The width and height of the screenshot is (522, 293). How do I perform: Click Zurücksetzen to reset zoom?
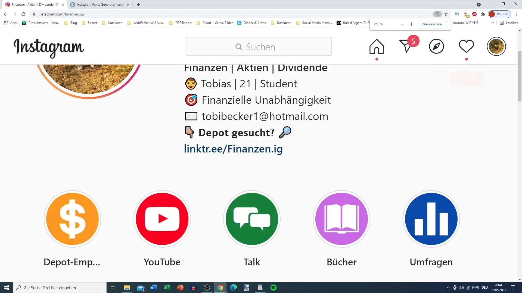pos(432,24)
